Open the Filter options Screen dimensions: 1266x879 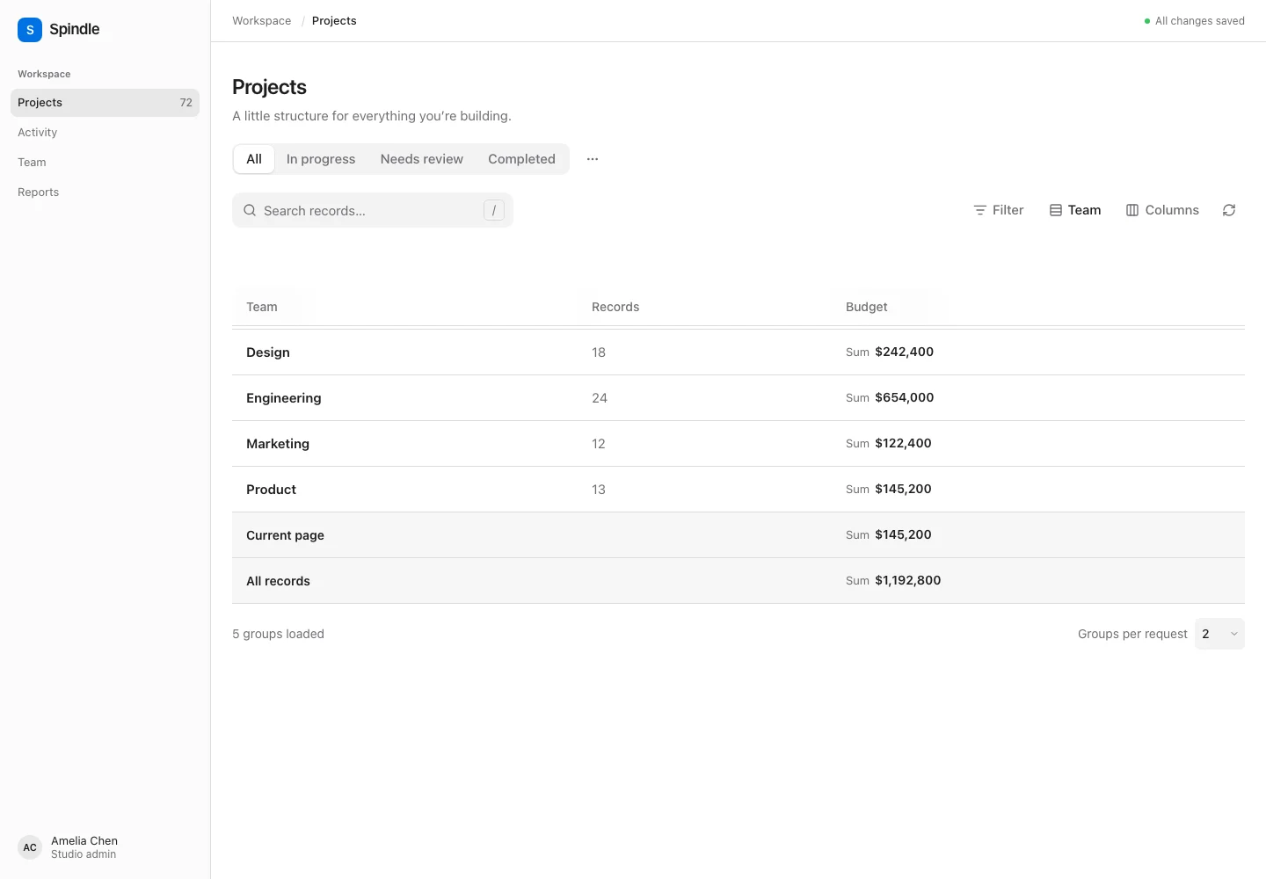point(999,210)
